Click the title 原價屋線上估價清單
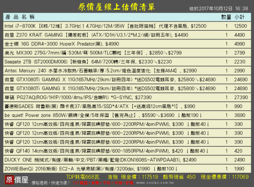This screenshot has height=187, width=254. [117, 7]
